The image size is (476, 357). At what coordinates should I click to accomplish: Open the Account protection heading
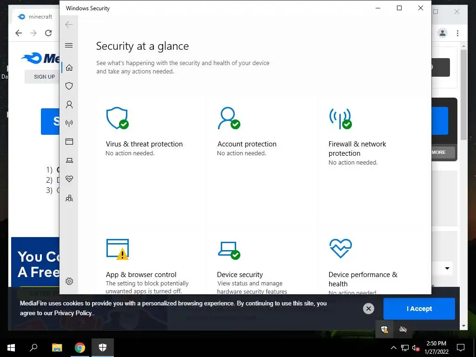[x=247, y=144]
